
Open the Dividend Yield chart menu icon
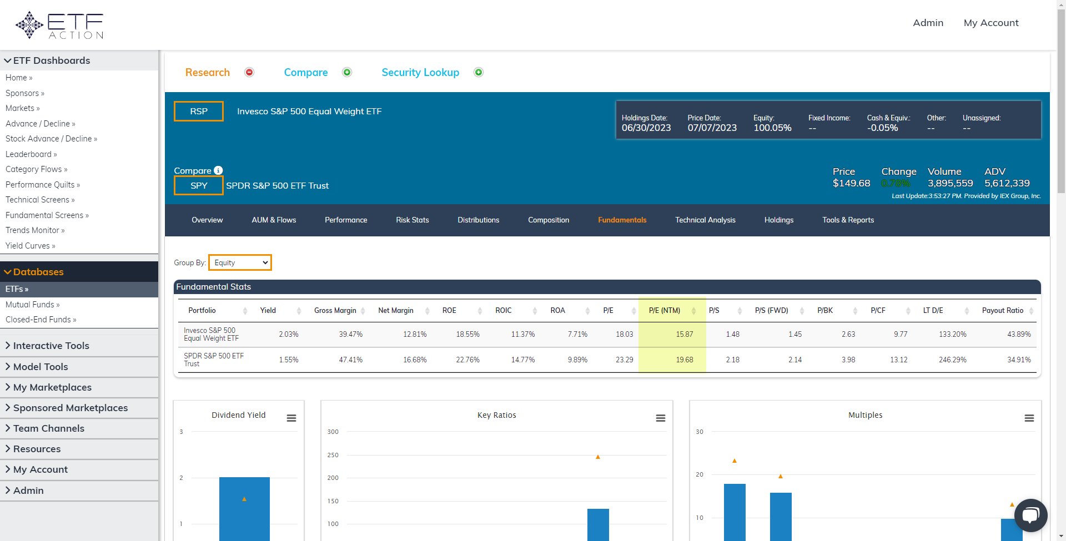[x=291, y=418]
